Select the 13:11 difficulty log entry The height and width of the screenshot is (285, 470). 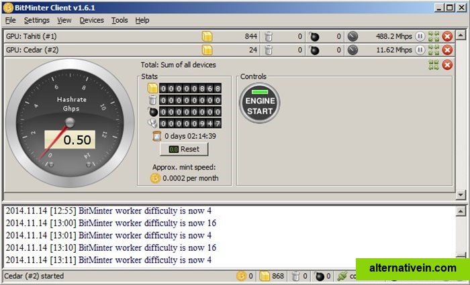pyautogui.click(x=109, y=260)
